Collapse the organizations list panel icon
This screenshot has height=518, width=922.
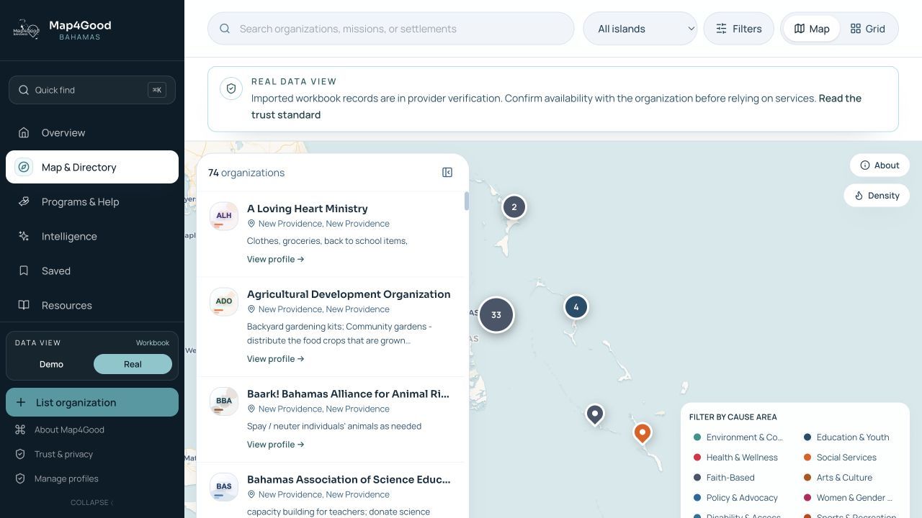tap(447, 173)
